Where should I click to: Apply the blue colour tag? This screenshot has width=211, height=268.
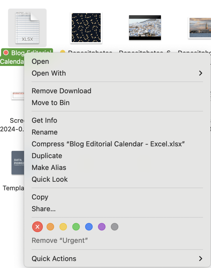point(89,227)
